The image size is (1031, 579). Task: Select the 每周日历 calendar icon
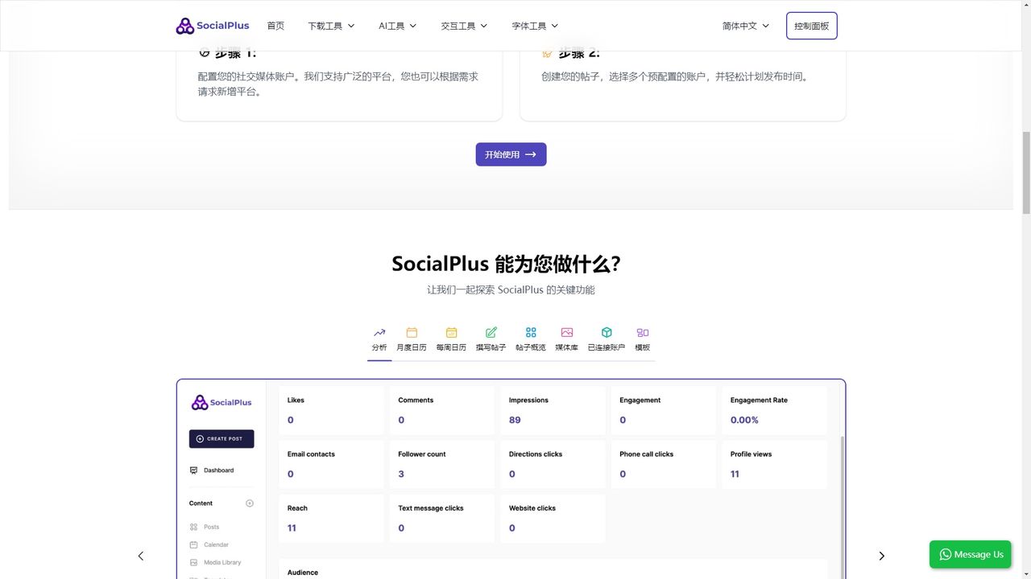(x=451, y=332)
